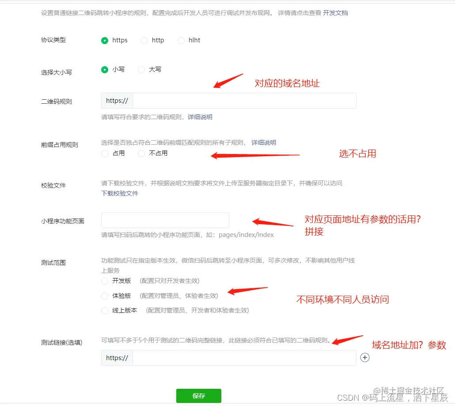Viewport: 455px width, 406px height.
Task: Open the 开发文档 documentation link
Action: pos(335,13)
